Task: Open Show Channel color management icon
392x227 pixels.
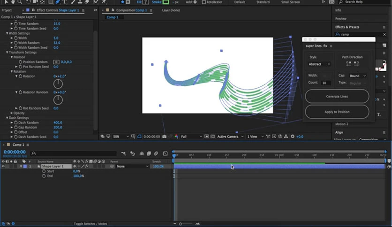Action: click(176, 136)
